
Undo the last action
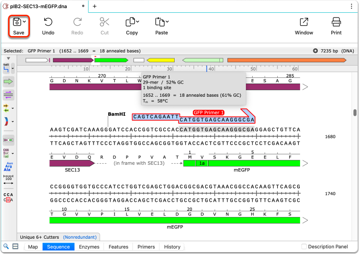(x=48, y=26)
